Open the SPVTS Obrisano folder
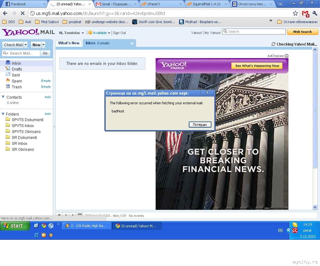This screenshot has width=320, height=266. pyautogui.click(x=26, y=132)
